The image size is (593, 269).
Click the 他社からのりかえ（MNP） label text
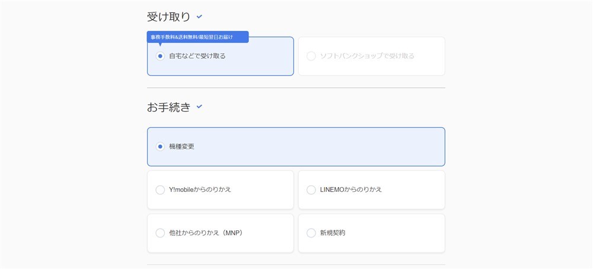206,233
